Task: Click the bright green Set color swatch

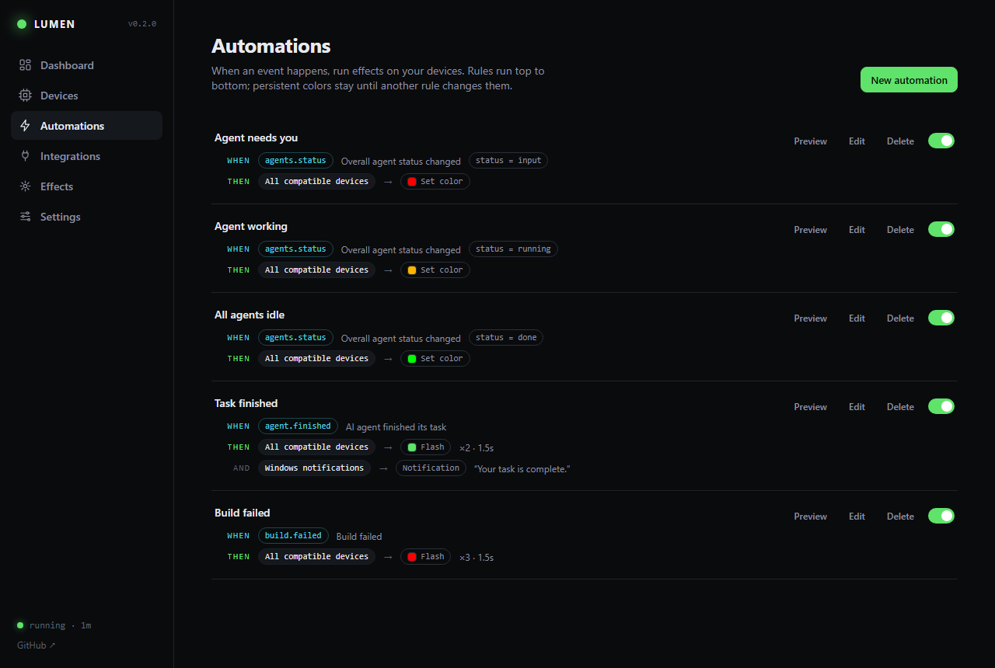Action: pyautogui.click(x=412, y=359)
